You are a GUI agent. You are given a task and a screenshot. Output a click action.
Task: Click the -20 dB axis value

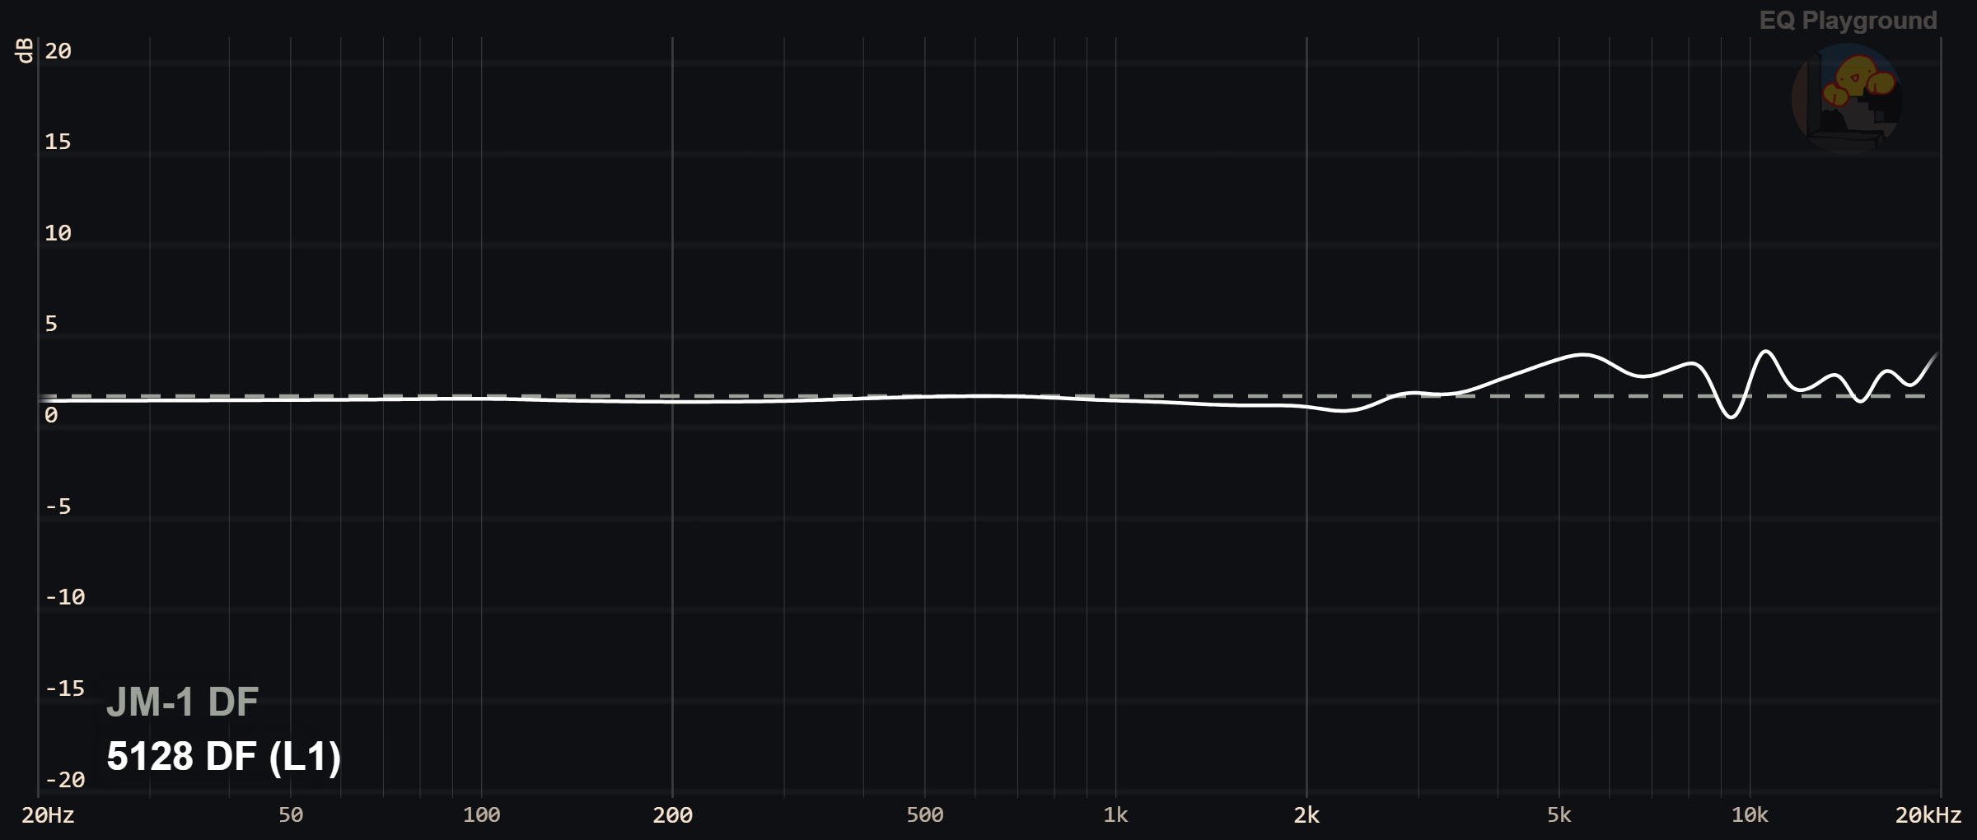coord(64,780)
